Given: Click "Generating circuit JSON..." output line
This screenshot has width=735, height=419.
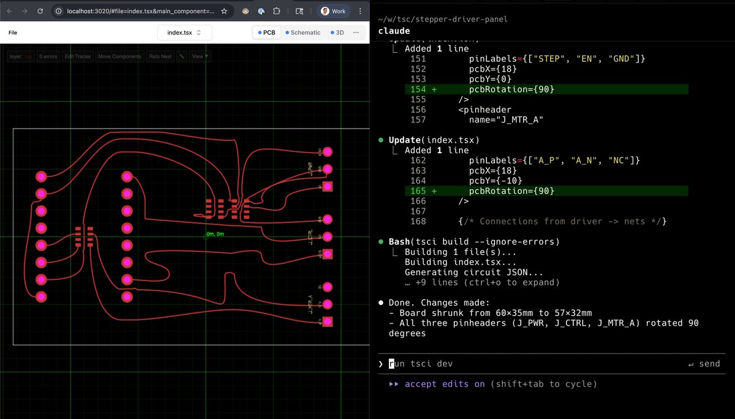Looking at the screenshot, I should pyautogui.click(x=474, y=272).
